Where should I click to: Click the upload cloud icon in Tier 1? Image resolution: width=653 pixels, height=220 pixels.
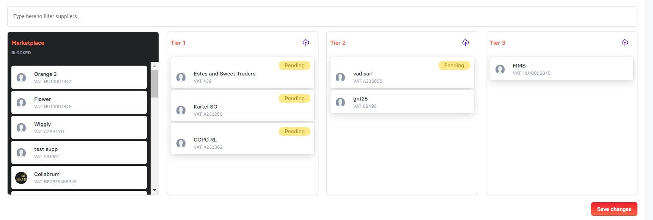click(305, 43)
